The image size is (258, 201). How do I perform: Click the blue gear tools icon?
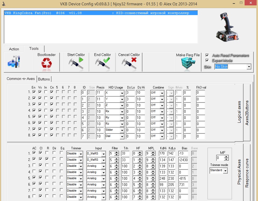pos(14,62)
